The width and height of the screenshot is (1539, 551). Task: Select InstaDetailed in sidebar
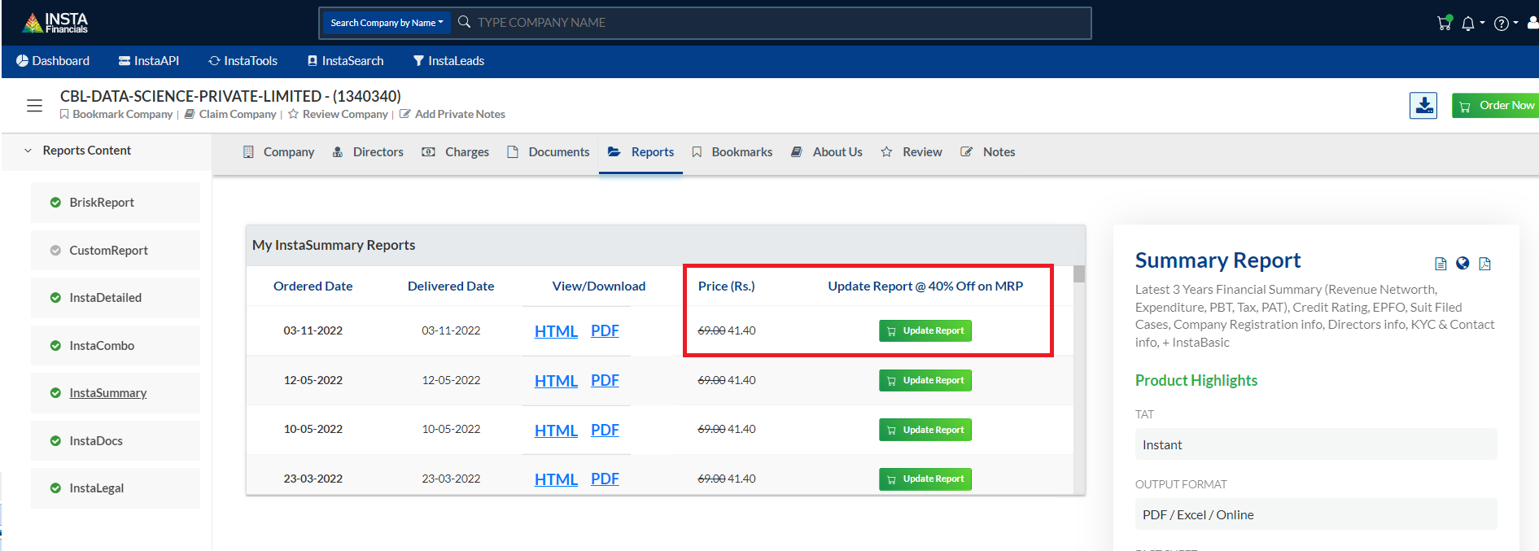coord(116,298)
